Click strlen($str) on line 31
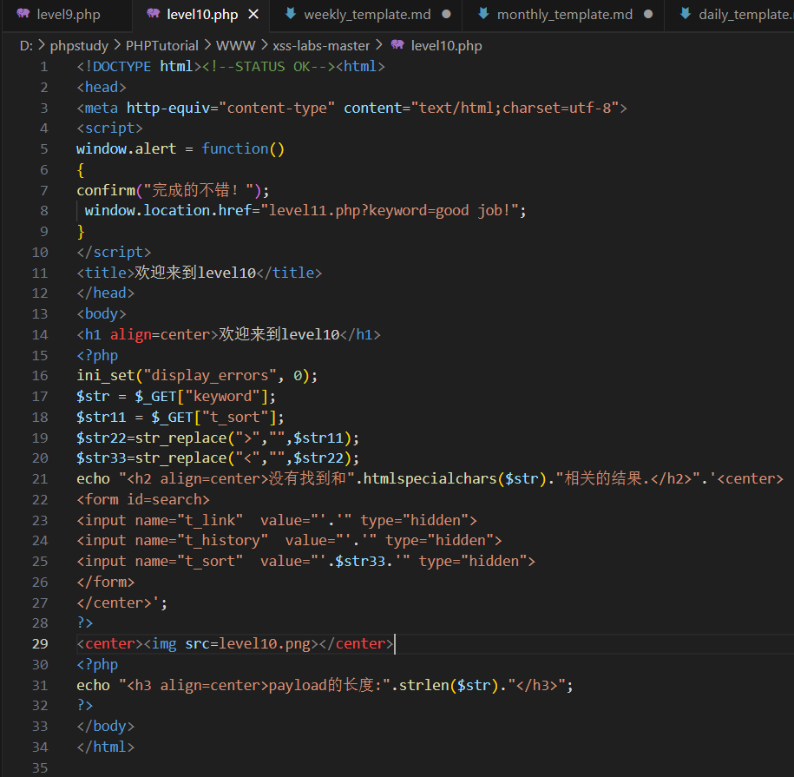Image resolution: width=794 pixels, height=777 pixels. (449, 686)
